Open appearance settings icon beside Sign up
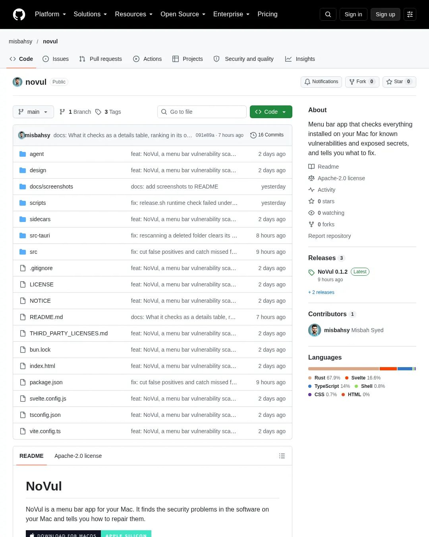Image resolution: width=429 pixels, height=537 pixels. [x=410, y=14]
